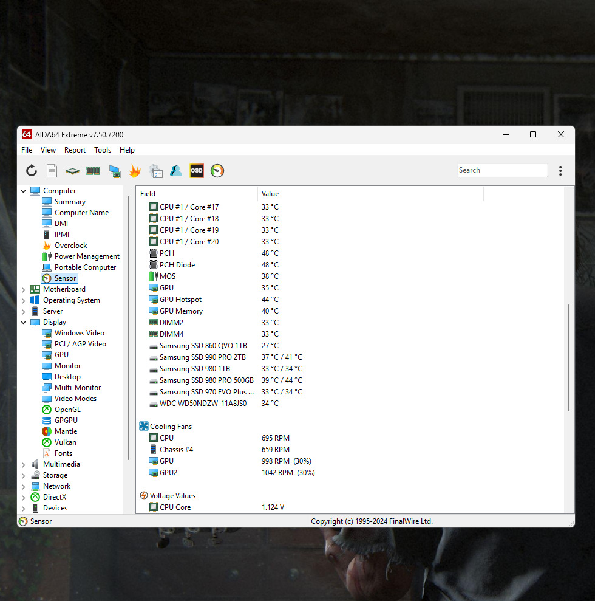Open the three-dot options menu
Viewport: 595px width, 601px height.
[x=560, y=171]
